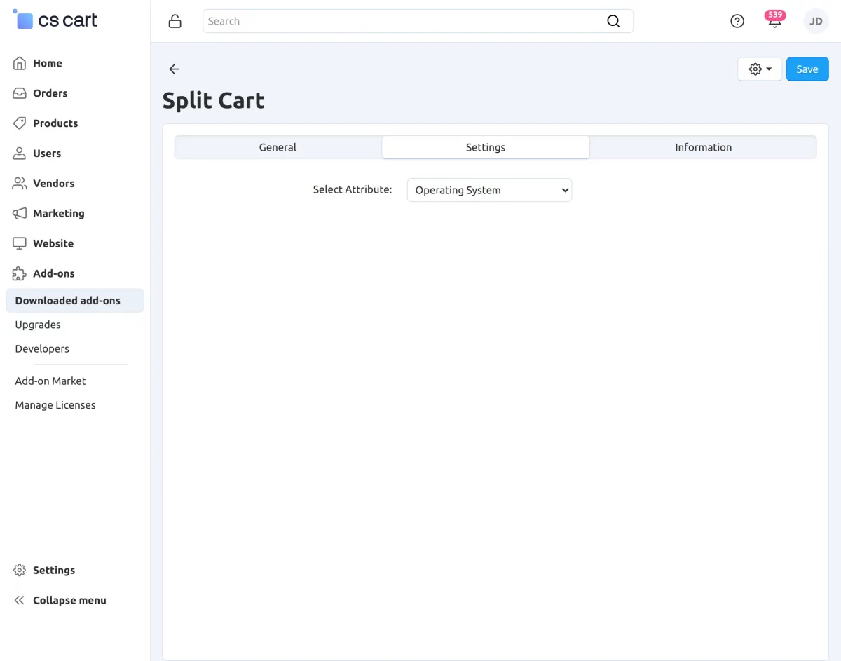Click the Products tag icon
Screen dimensions: 841x661
pyautogui.click(x=20, y=123)
